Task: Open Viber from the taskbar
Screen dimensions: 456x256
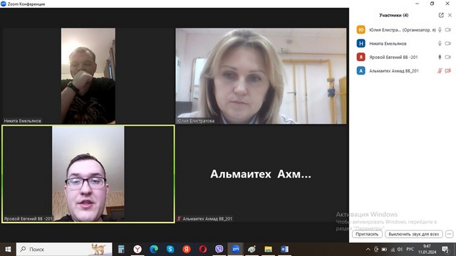Action: coord(219,249)
